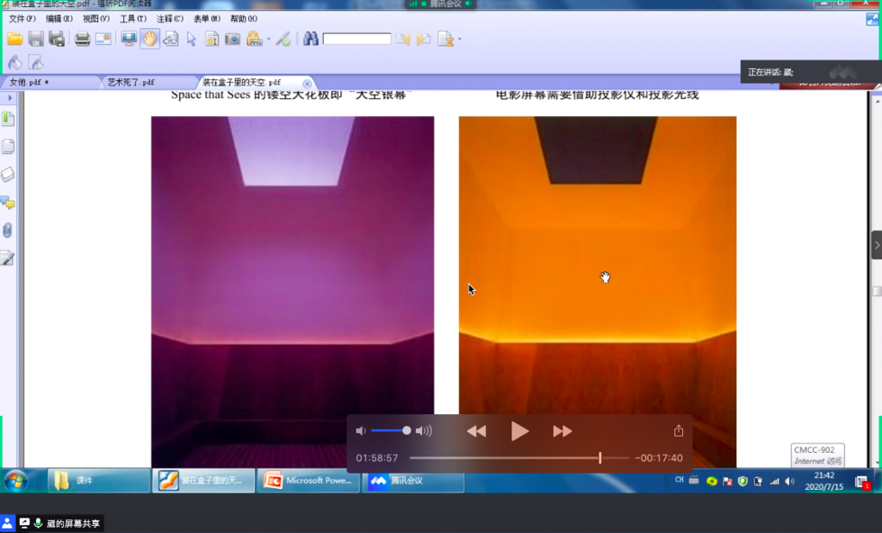Click the play button in video controls
The image size is (882, 533).
[519, 431]
